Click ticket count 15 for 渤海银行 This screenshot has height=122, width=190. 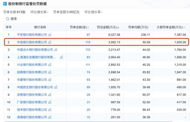click(88, 117)
